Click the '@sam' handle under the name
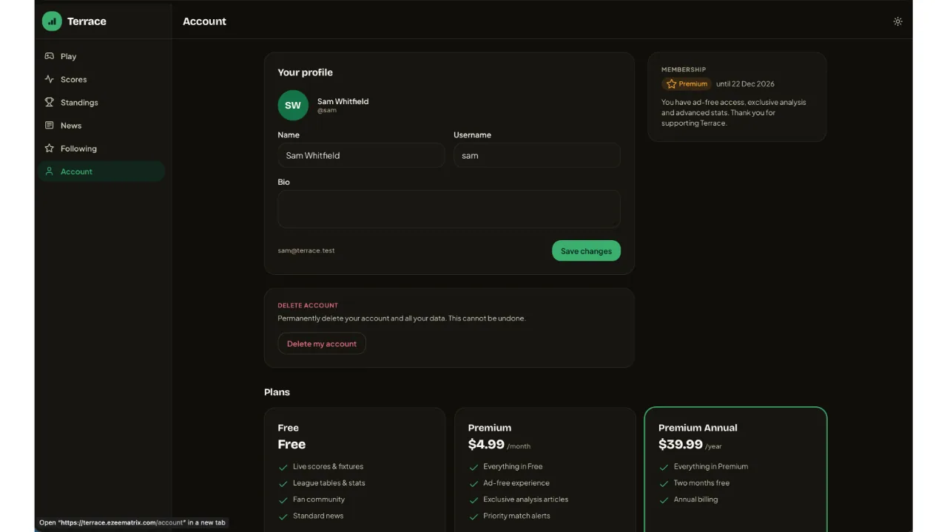Image resolution: width=947 pixels, height=532 pixels. tap(327, 111)
